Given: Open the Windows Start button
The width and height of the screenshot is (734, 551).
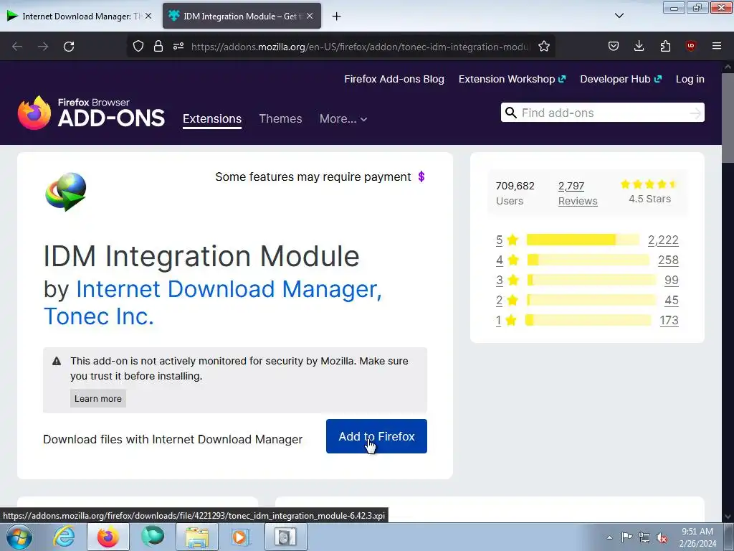Looking at the screenshot, I should click(19, 537).
